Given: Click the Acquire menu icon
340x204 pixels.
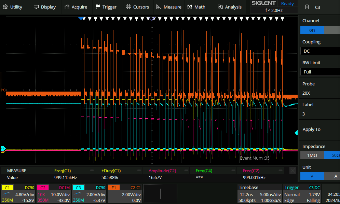Looking at the screenshot, I should pos(66,7).
